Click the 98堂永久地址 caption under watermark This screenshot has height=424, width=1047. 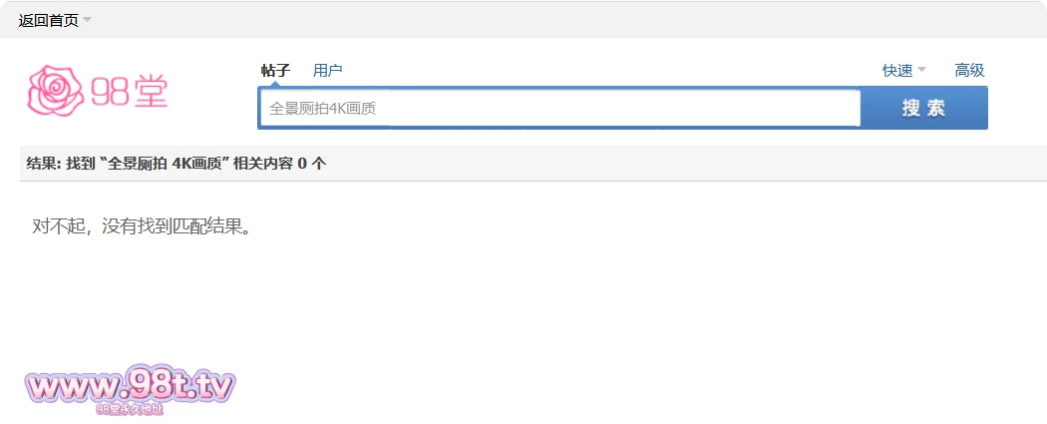coord(130,409)
